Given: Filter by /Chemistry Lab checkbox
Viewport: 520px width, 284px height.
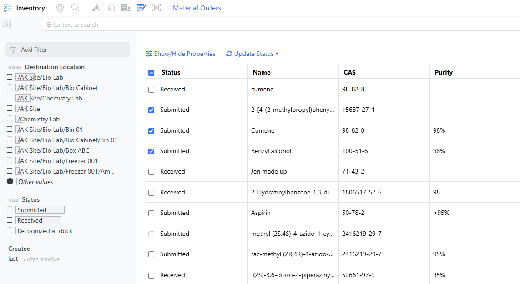Looking at the screenshot, I should [x=10, y=119].
